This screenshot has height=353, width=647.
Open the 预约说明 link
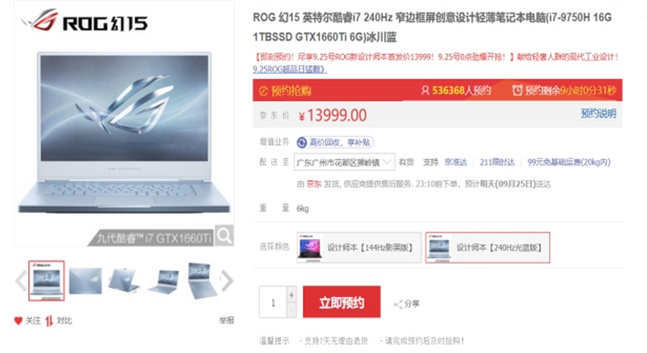[598, 113]
